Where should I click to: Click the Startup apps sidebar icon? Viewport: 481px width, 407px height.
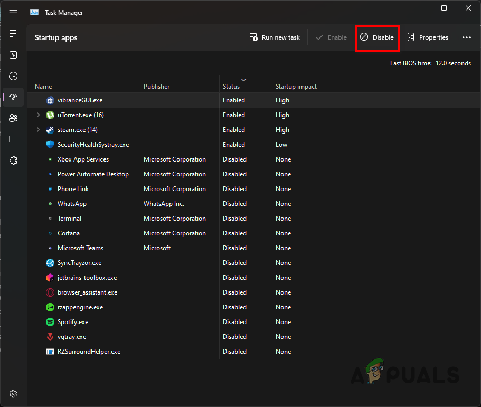tap(13, 97)
